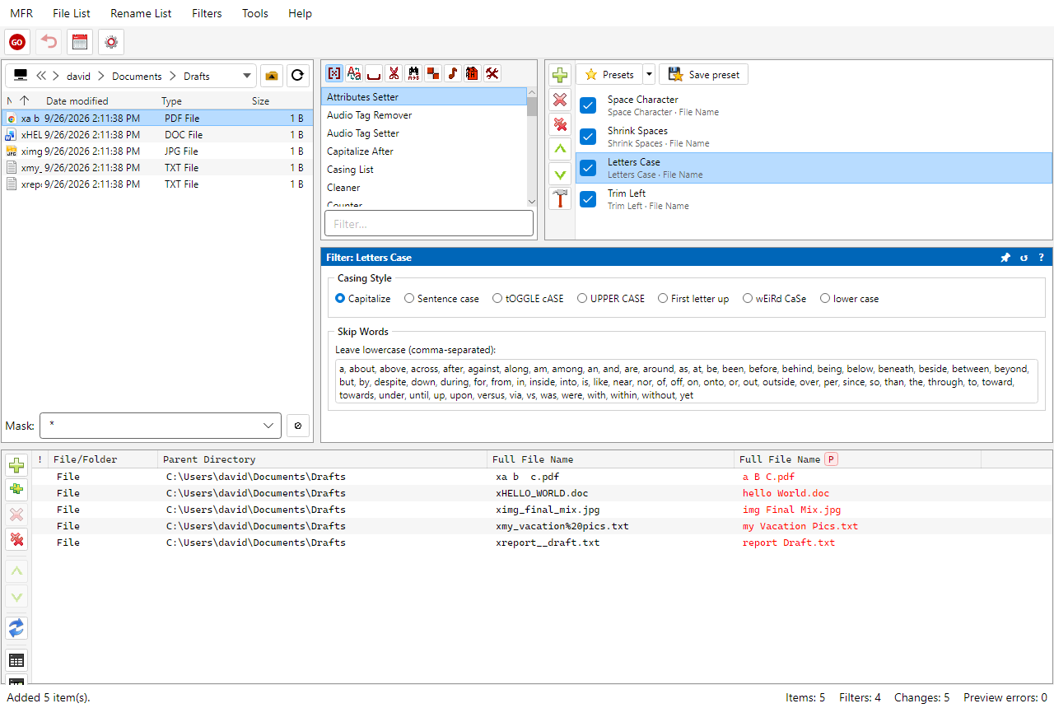The image size is (1054, 708).
Task: Select the lower case radio option
Action: [849, 299]
